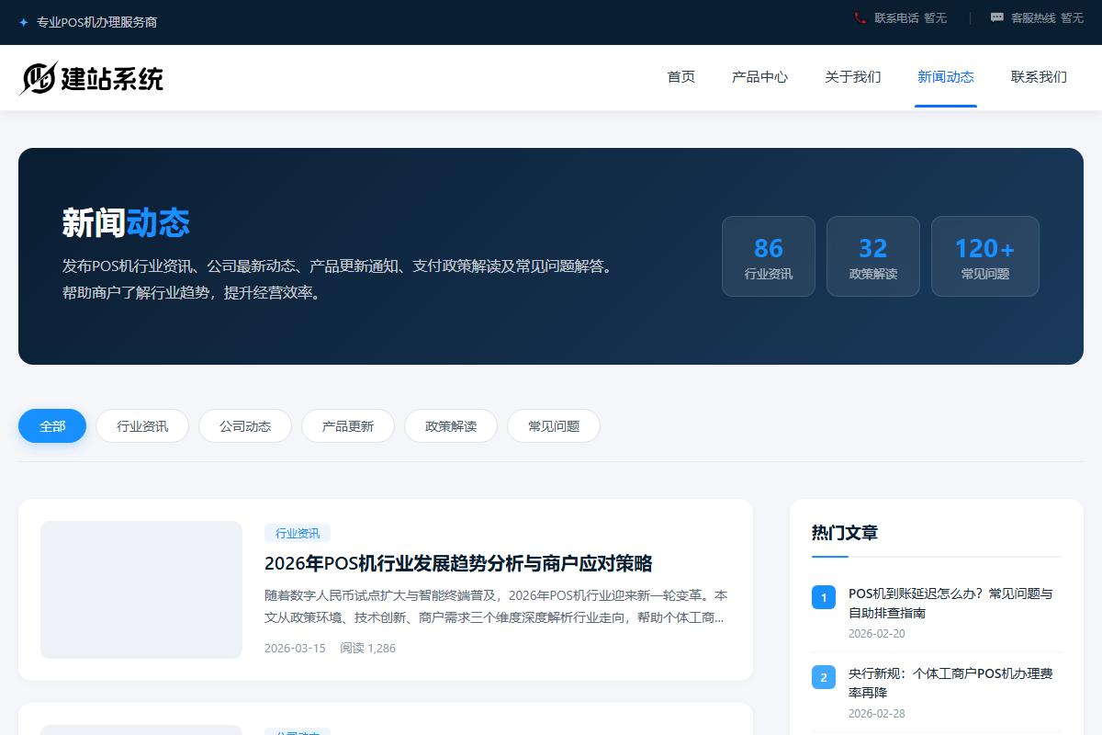Click the 32 政策解读 stat card
This screenshot has height=735, width=1102.
tap(873, 256)
